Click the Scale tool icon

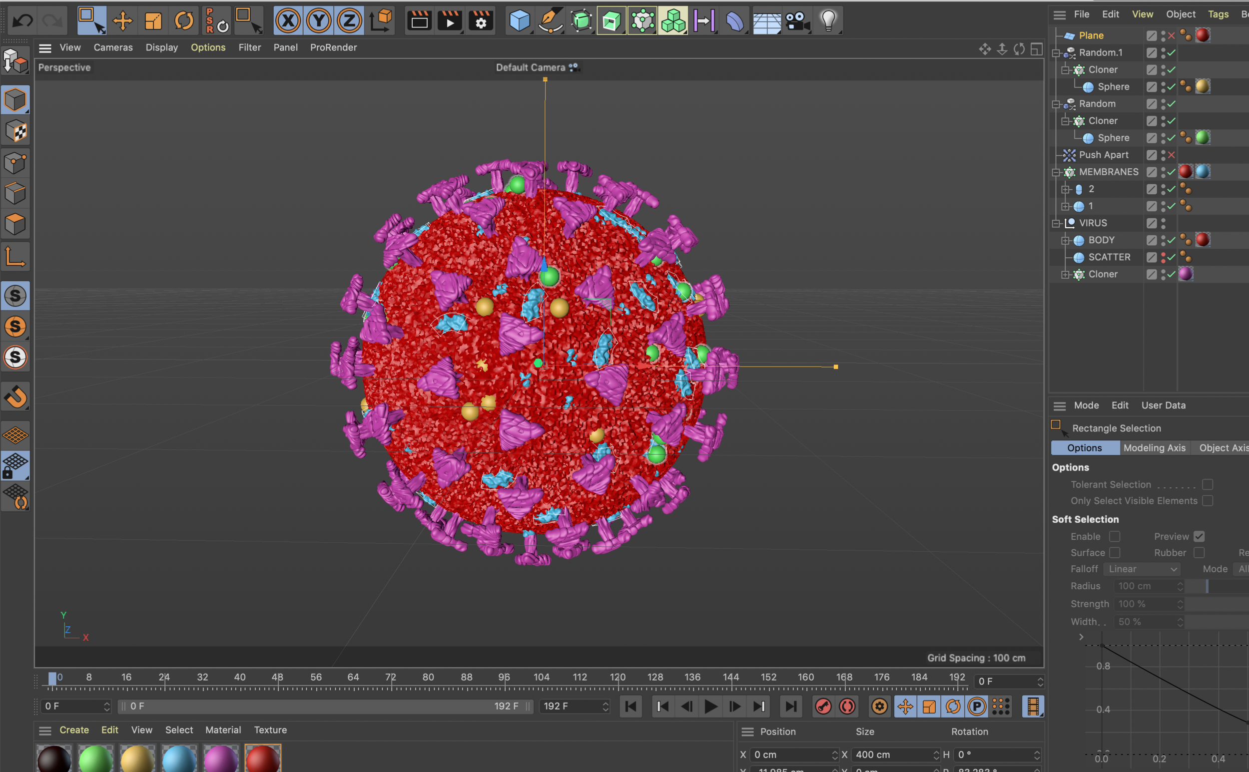click(153, 21)
